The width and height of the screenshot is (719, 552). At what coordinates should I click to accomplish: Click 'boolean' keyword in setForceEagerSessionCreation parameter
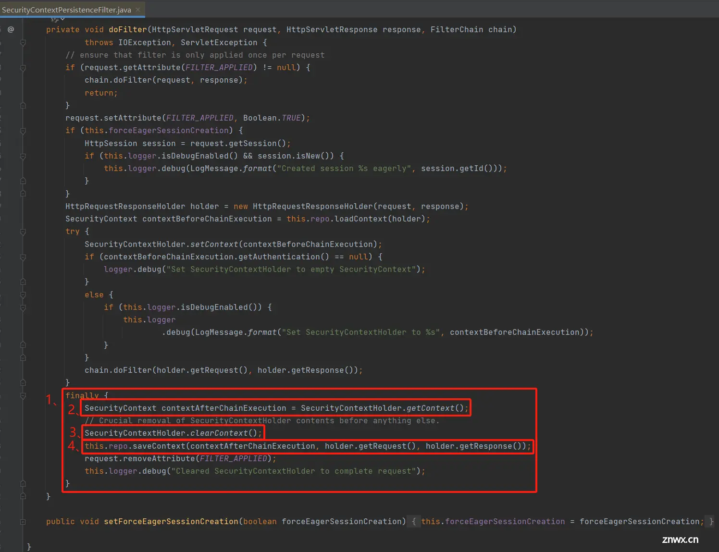[x=260, y=522]
